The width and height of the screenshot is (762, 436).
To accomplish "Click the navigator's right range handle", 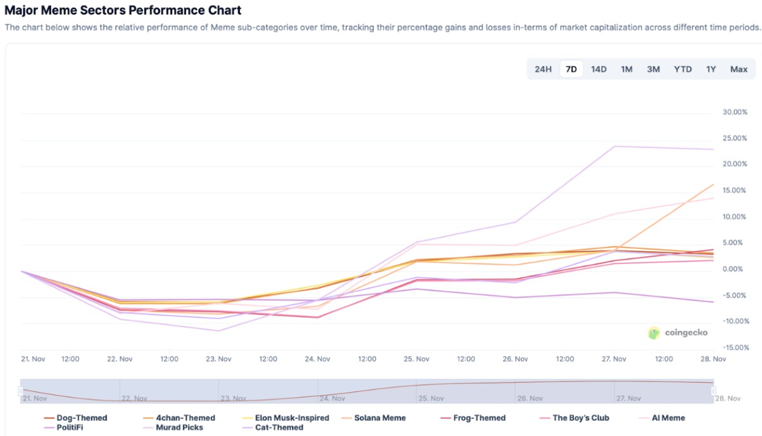I will [713, 391].
